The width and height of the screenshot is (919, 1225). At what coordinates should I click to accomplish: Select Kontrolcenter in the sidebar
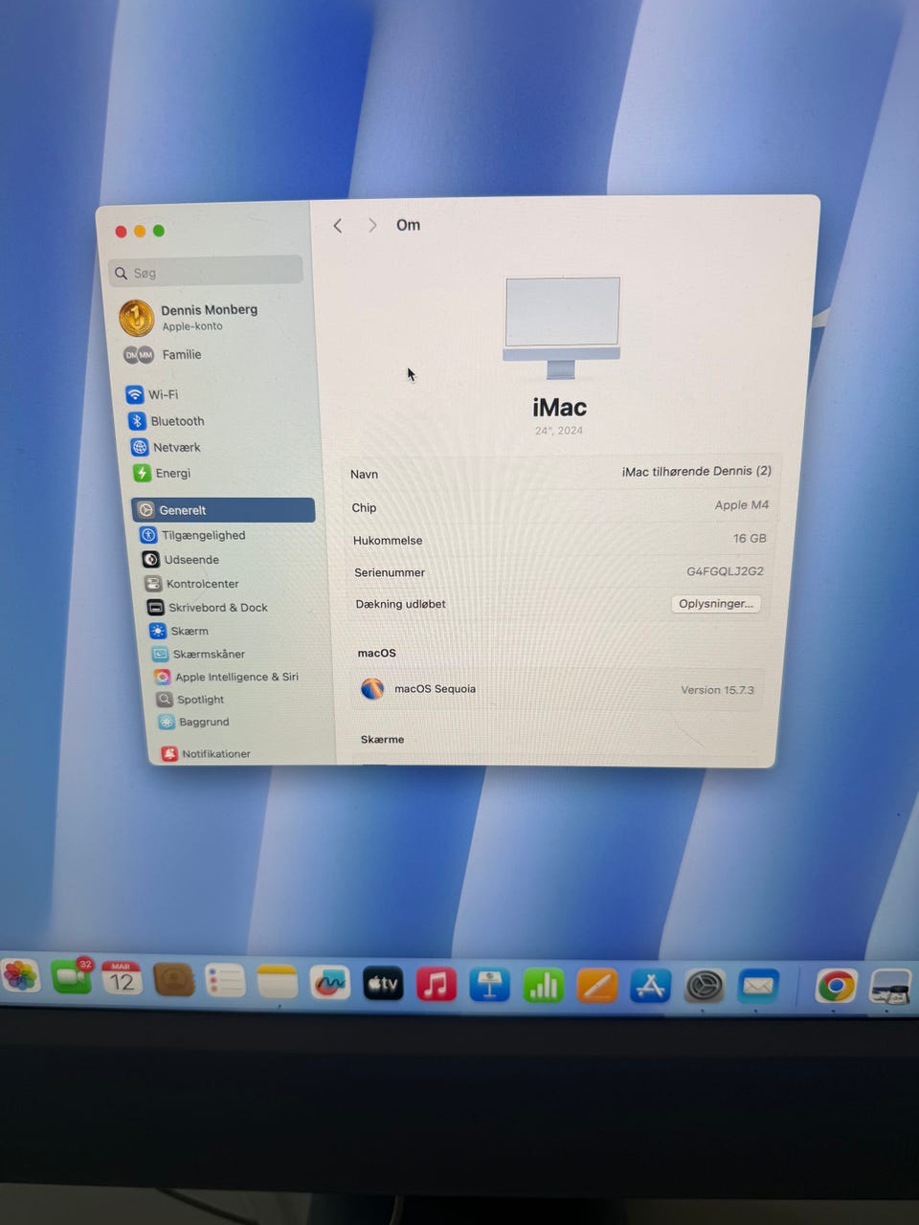(191, 584)
